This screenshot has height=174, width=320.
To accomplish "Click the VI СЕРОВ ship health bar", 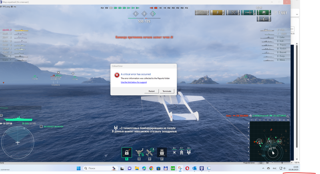I will (18, 119).
